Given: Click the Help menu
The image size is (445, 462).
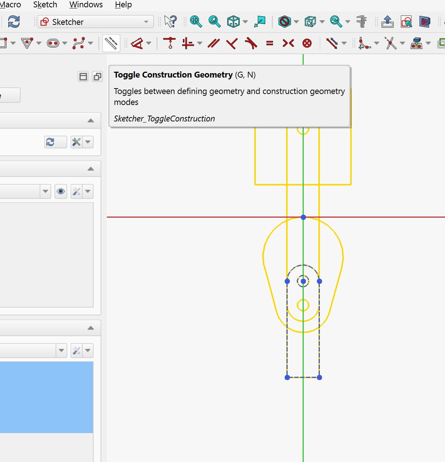Looking at the screenshot, I should 123,5.
